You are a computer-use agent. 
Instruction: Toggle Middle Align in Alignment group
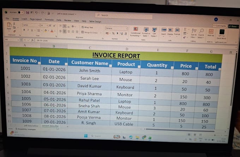click(x=65, y=26)
